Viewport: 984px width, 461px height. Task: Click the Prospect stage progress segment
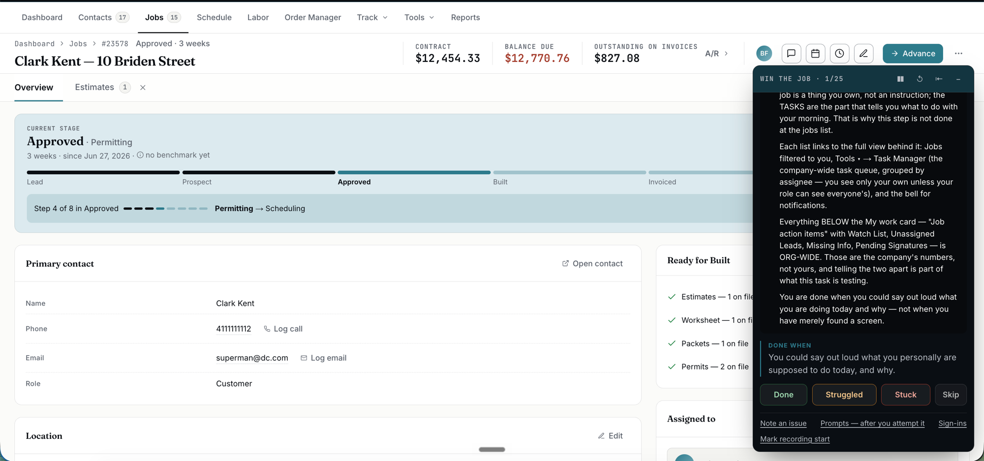click(259, 172)
